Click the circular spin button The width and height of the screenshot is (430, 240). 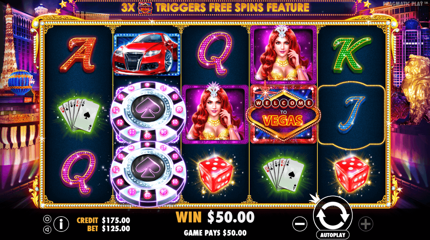333,215
